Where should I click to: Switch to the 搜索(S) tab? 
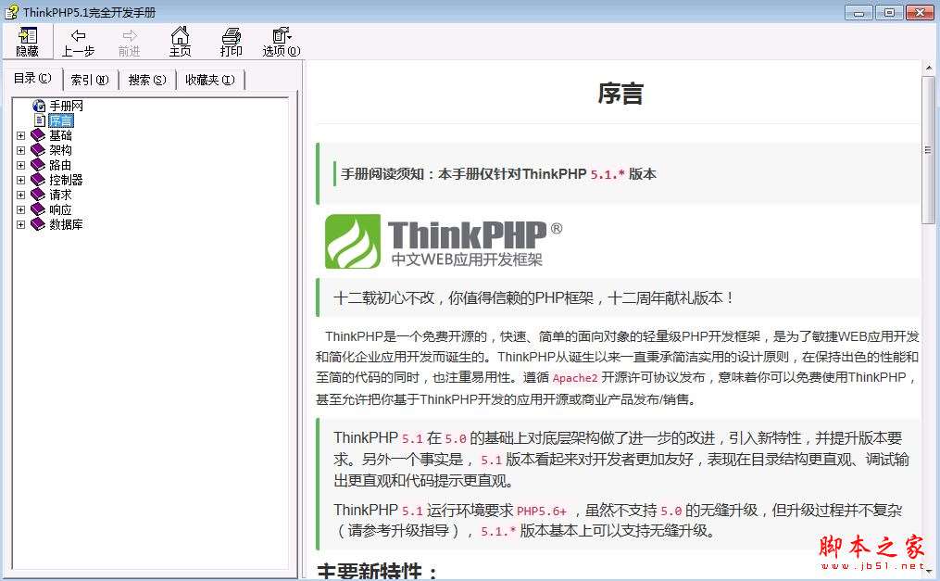point(147,80)
